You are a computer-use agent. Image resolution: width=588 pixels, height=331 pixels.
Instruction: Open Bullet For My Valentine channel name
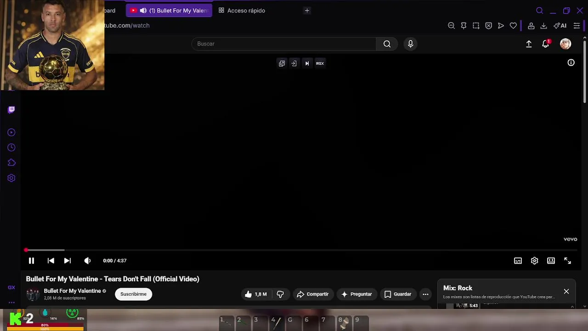pos(72,291)
